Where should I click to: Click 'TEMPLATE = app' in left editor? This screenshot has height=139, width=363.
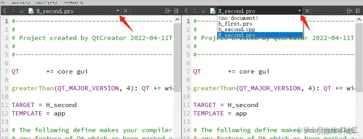pos(38,113)
